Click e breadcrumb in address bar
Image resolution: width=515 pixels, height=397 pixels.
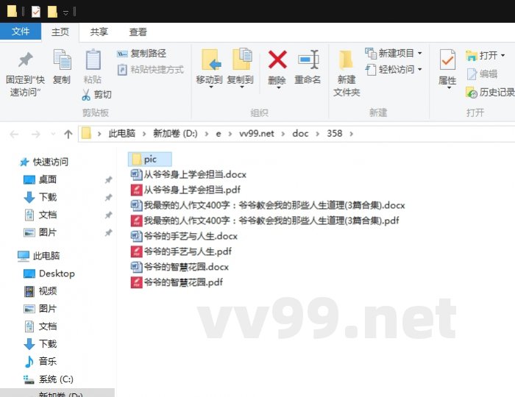pyautogui.click(x=218, y=134)
